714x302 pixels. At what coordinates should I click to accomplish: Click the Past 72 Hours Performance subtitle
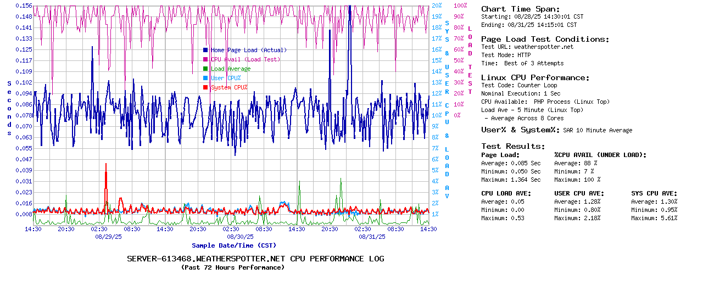pyautogui.click(x=233, y=267)
